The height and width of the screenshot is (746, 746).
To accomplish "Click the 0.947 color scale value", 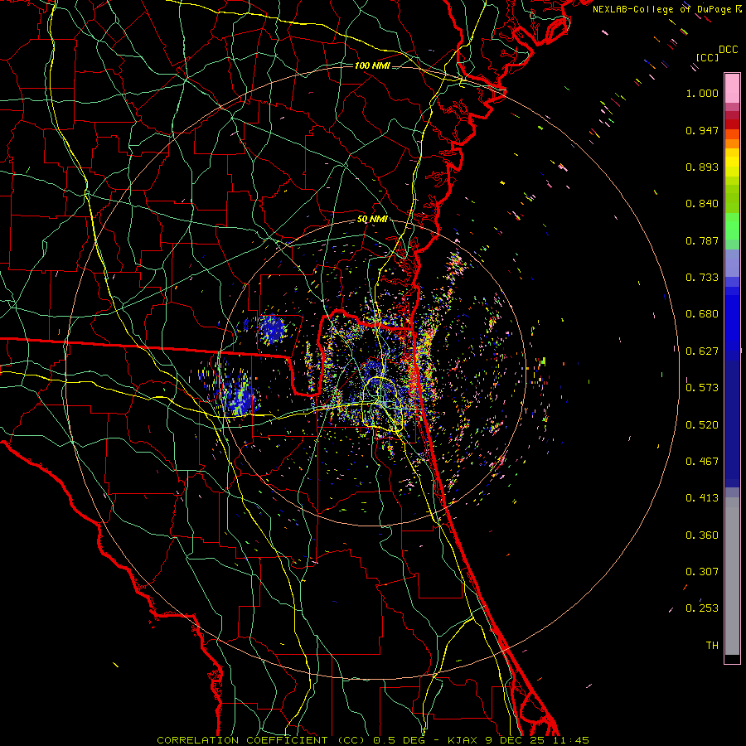I will point(702,130).
